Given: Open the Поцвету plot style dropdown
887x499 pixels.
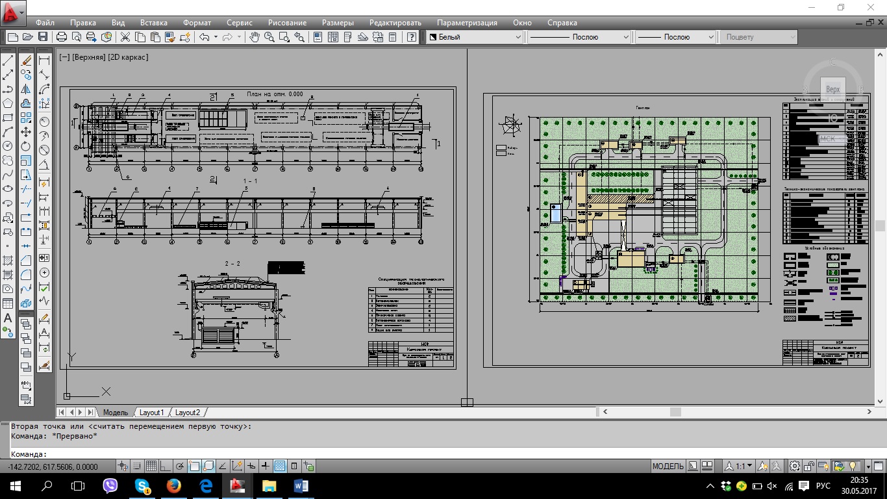Looking at the screenshot, I should [758, 37].
